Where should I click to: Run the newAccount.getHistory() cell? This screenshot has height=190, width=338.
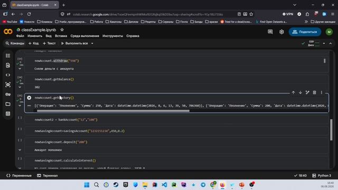29,98
